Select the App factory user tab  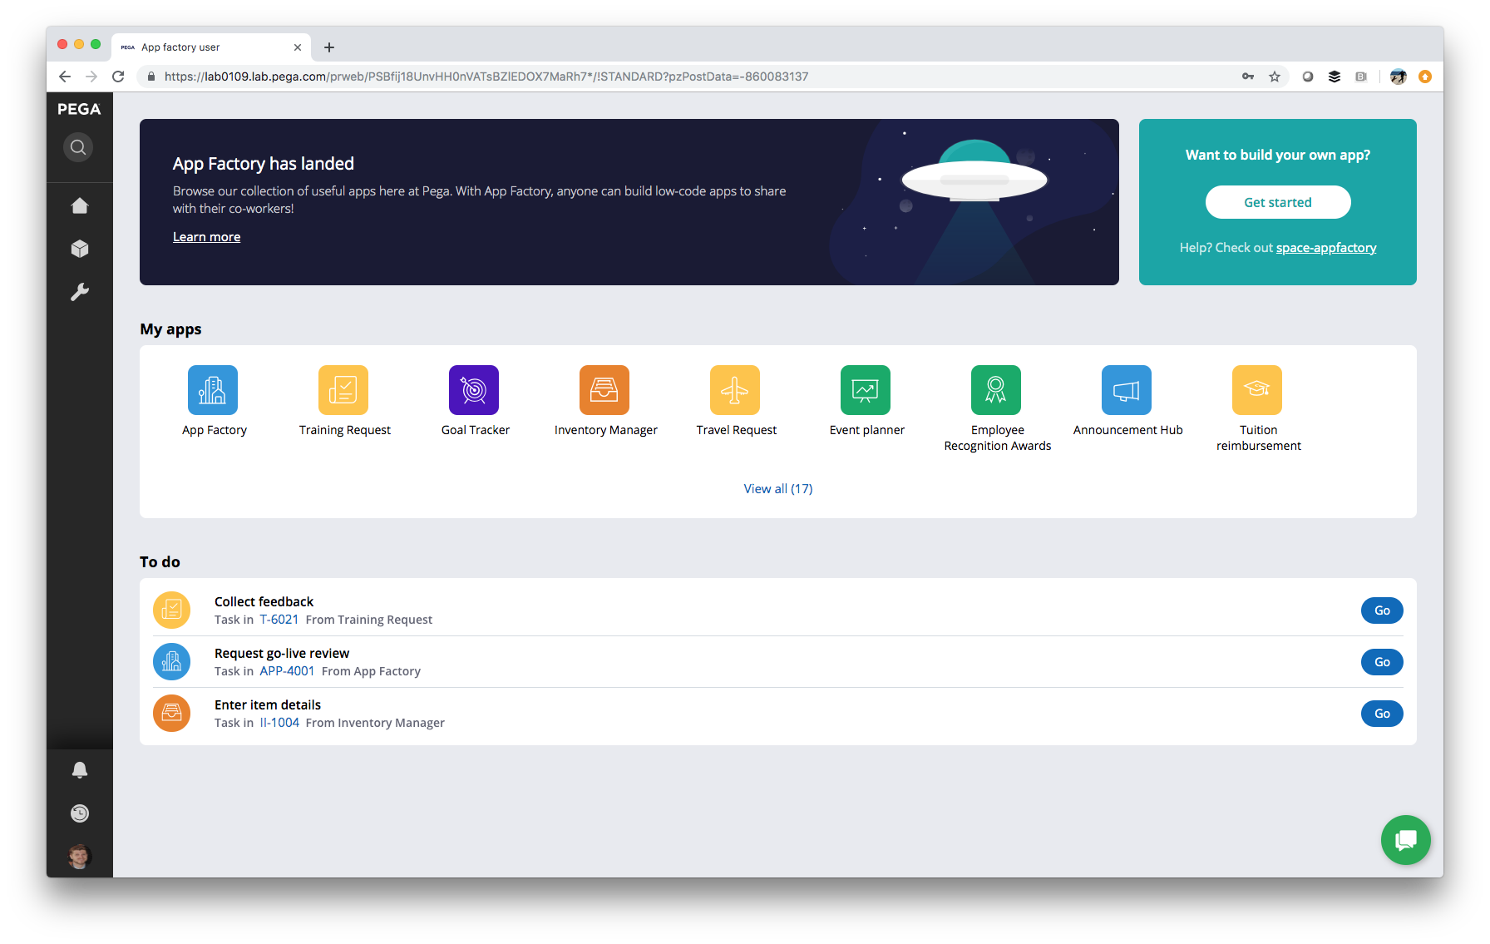(211, 47)
